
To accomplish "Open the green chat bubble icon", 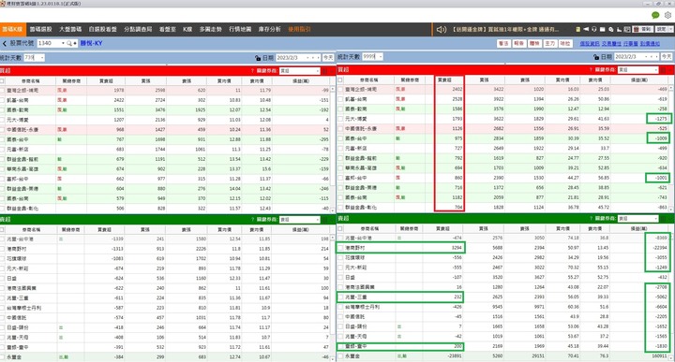I will (655, 15).
